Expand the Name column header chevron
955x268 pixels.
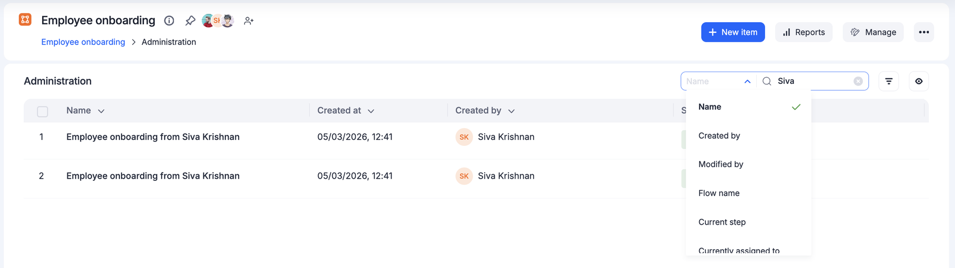pos(101,111)
